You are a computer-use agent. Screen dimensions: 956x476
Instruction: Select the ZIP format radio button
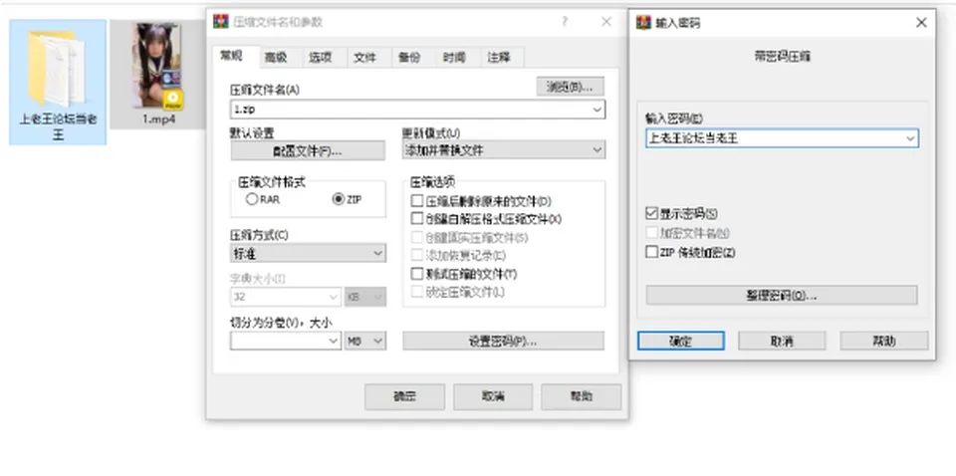[x=338, y=199]
